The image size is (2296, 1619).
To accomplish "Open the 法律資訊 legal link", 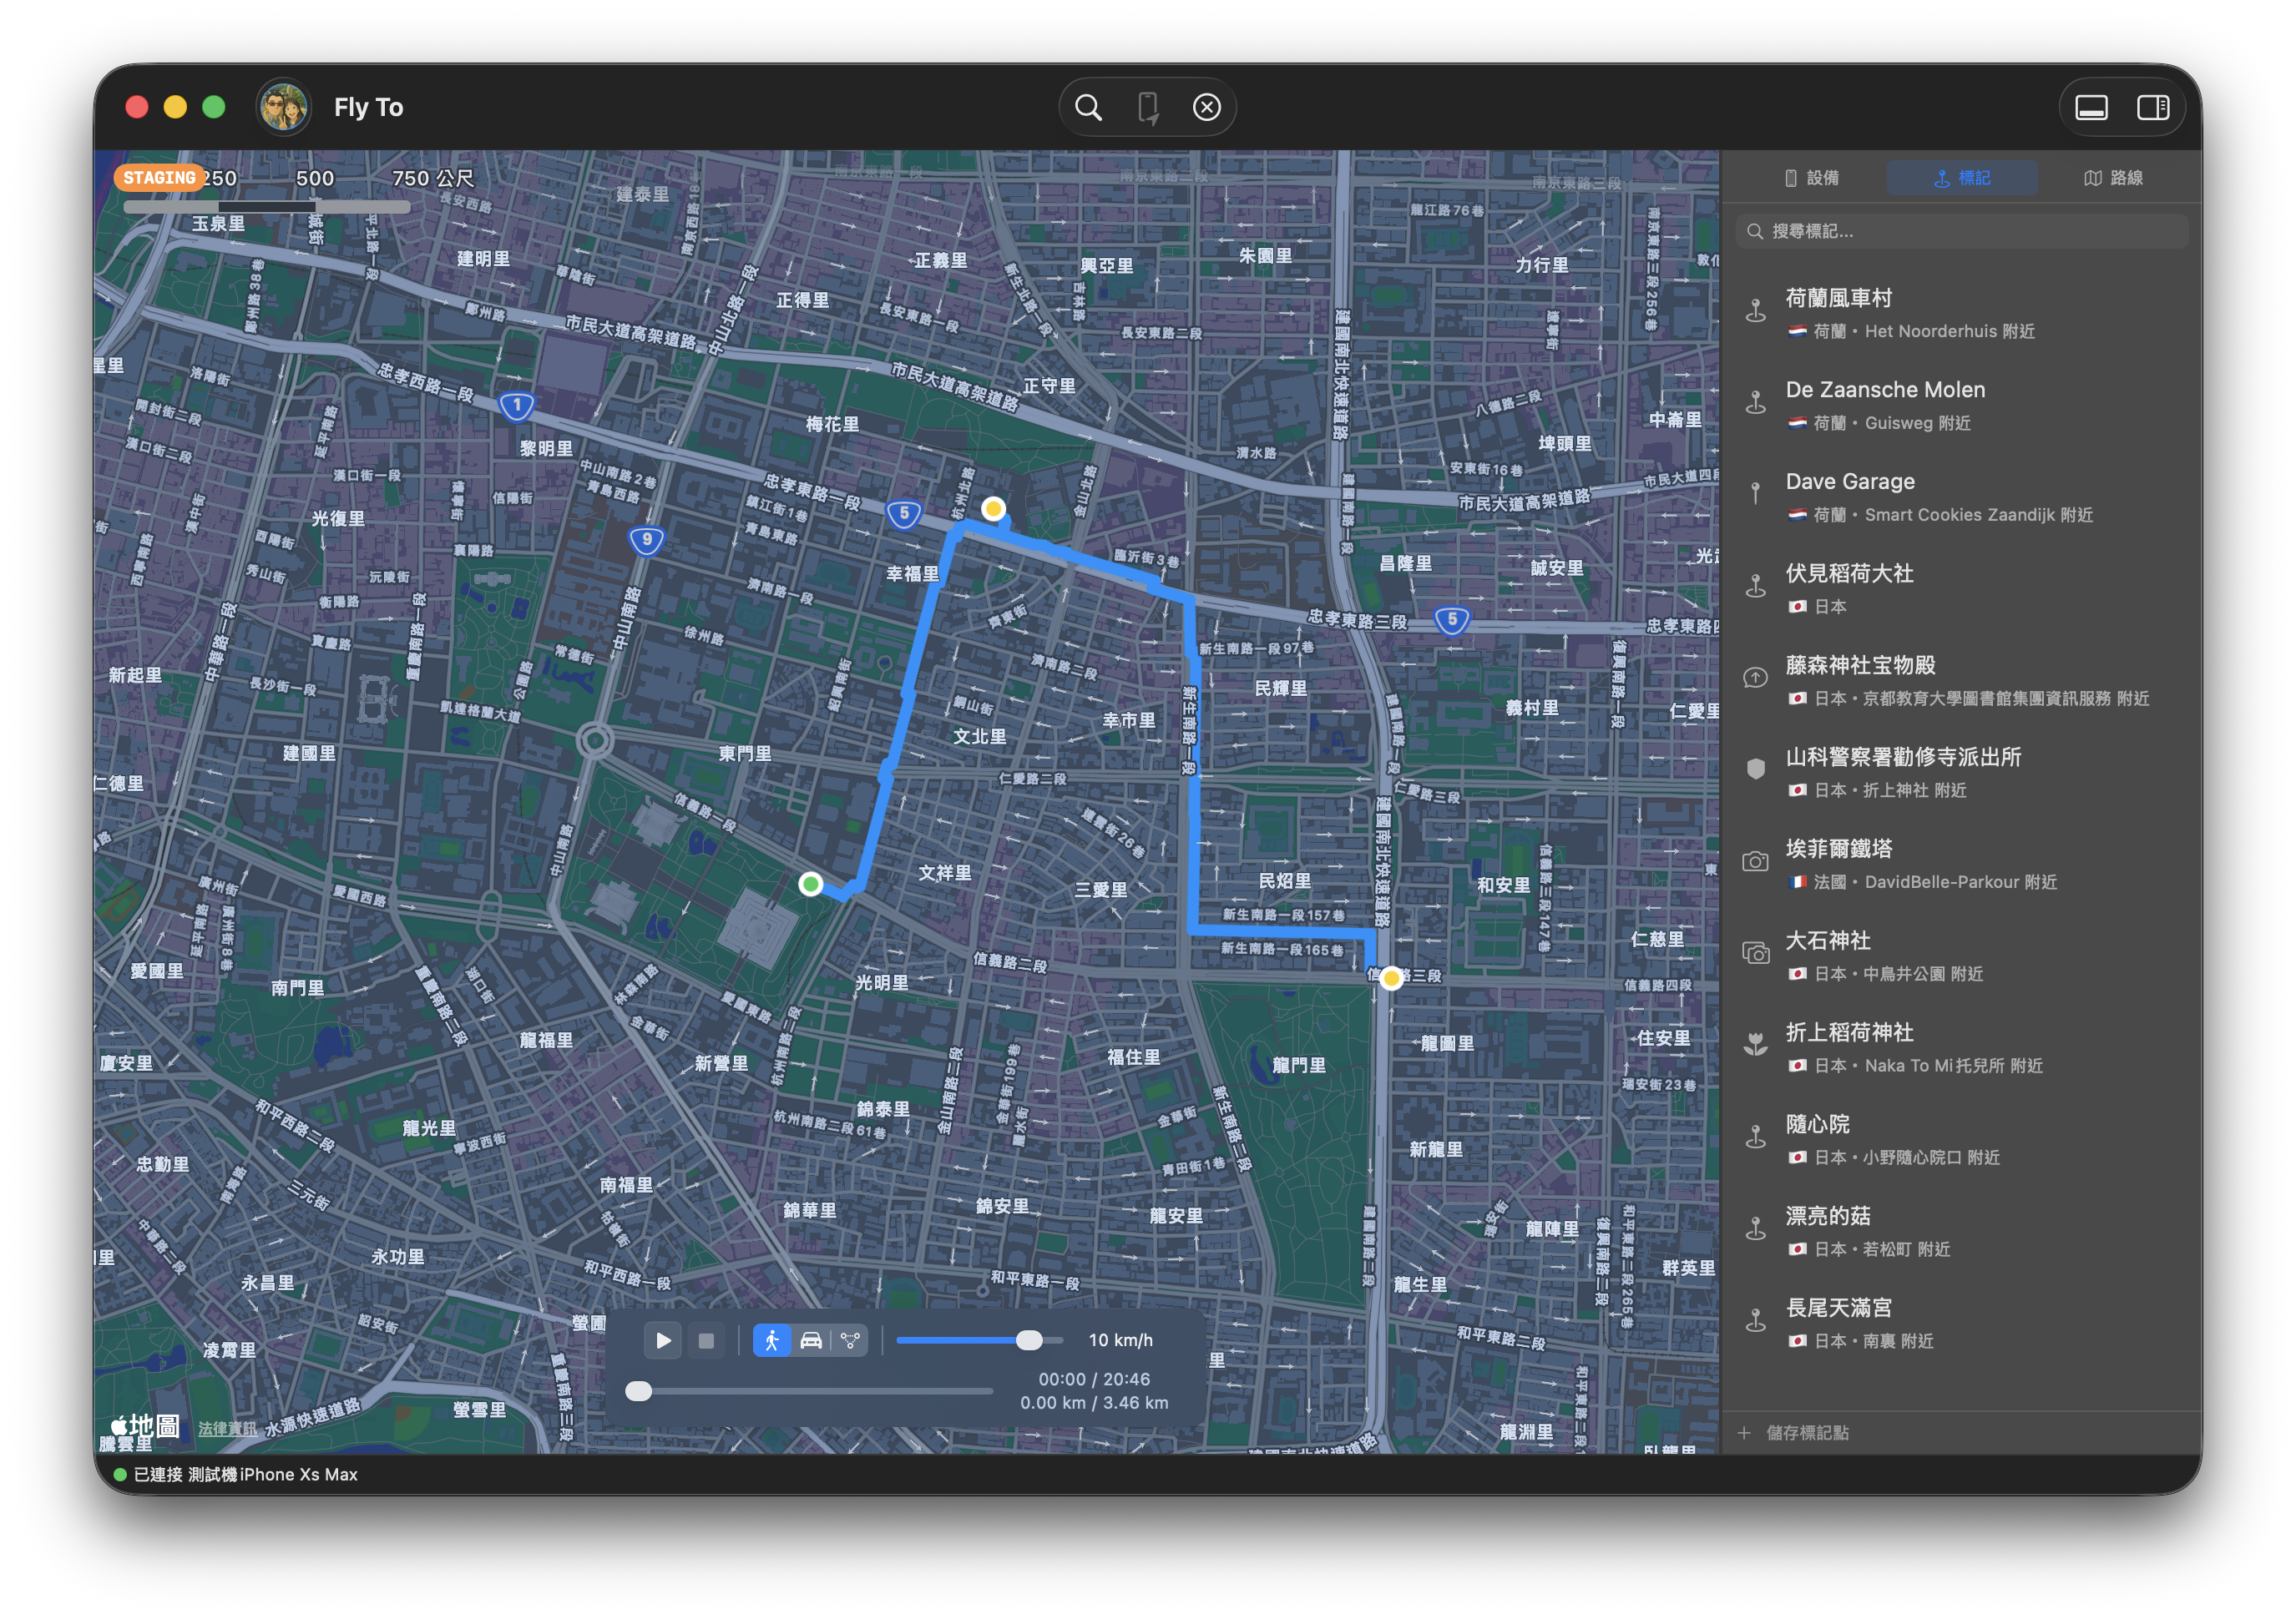I will [x=227, y=1428].
